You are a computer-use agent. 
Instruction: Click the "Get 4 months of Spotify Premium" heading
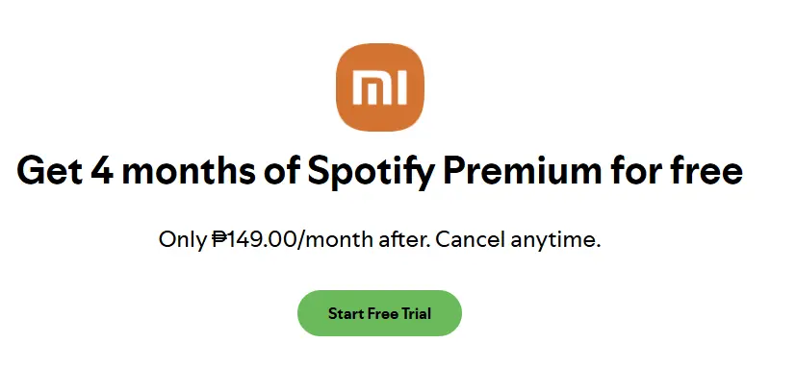point(380,171)
